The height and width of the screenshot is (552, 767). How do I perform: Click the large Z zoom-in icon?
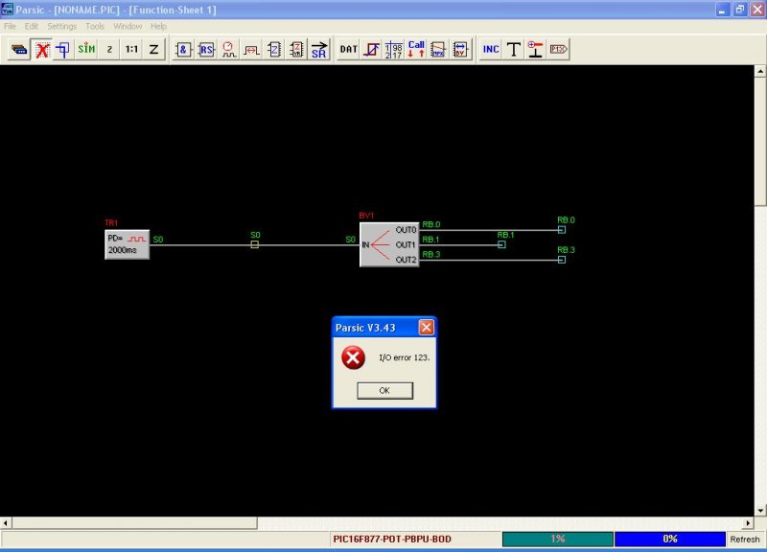[153, 49]
